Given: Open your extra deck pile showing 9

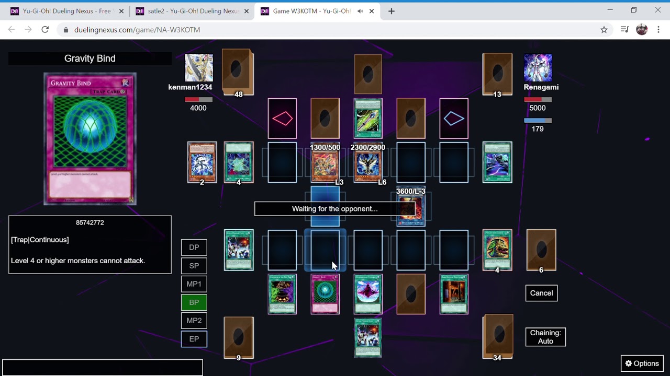Looking at the screenshot, I should [x=239, y=338].
